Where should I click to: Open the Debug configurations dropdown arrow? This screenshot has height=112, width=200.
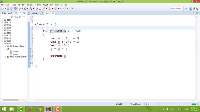(x=22, y=9)
